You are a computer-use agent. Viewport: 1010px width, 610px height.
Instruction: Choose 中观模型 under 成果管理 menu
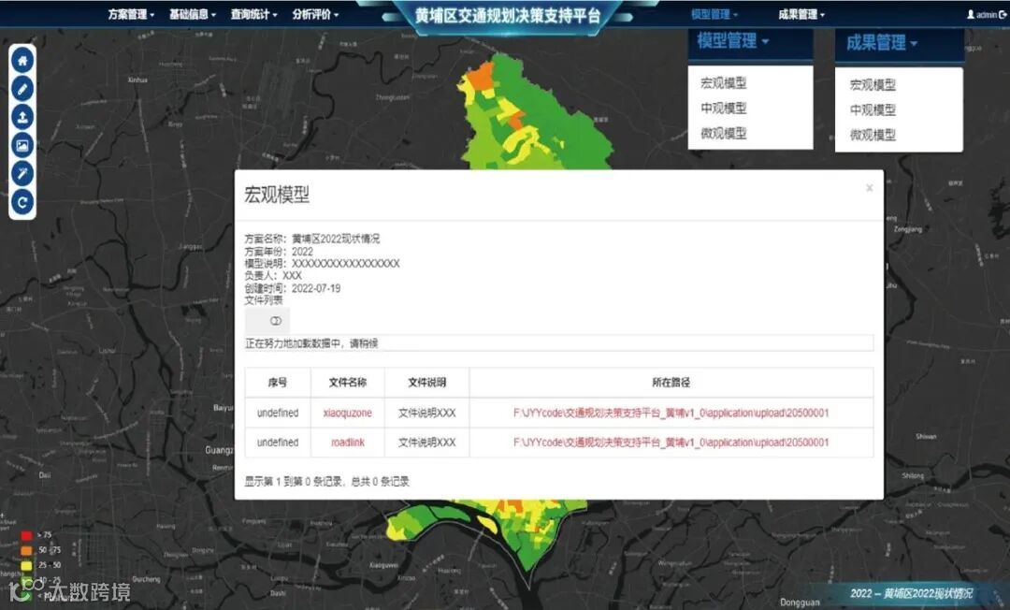[x=873, y=110]
